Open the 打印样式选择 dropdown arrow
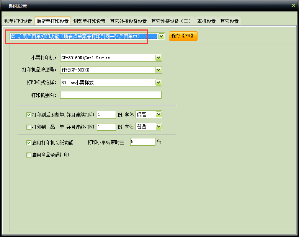Viewport: 299px width, 237px height. (158, 83)
